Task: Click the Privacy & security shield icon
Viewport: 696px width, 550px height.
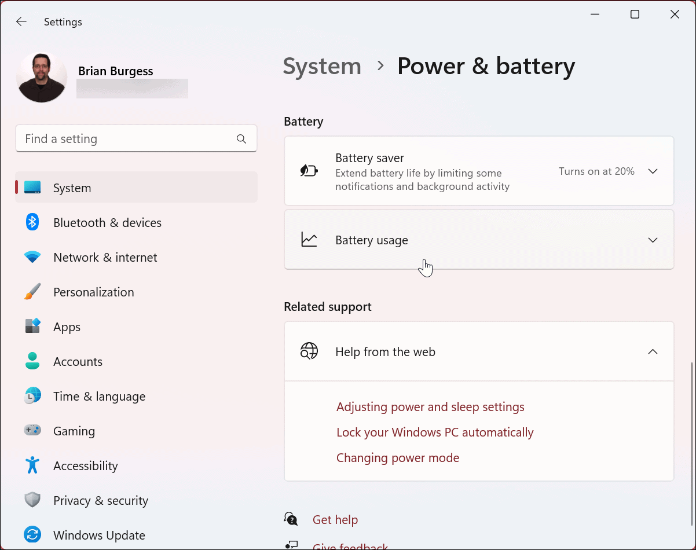Action: click(32, 500)
